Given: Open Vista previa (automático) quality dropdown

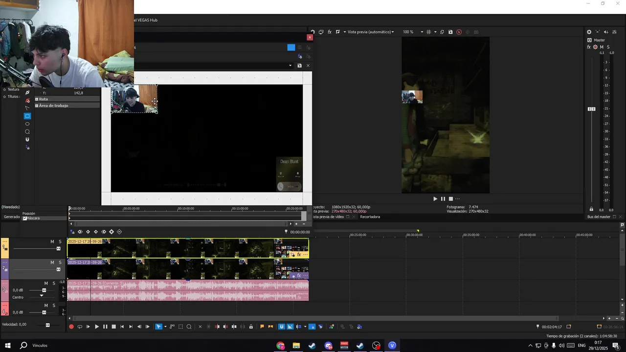Looking at the screenshot, I should (x=370, y=32).
